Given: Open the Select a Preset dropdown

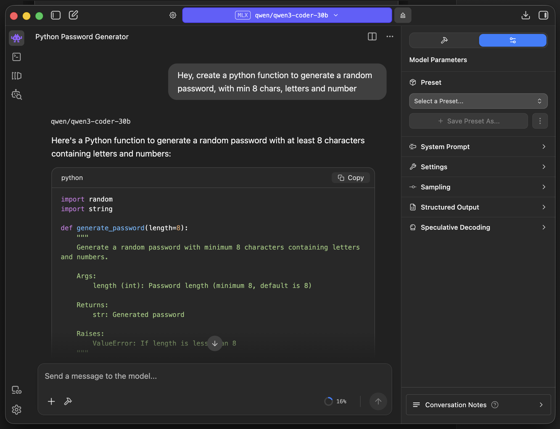Looking at the screenshot, I should click(x=478, y=101).
